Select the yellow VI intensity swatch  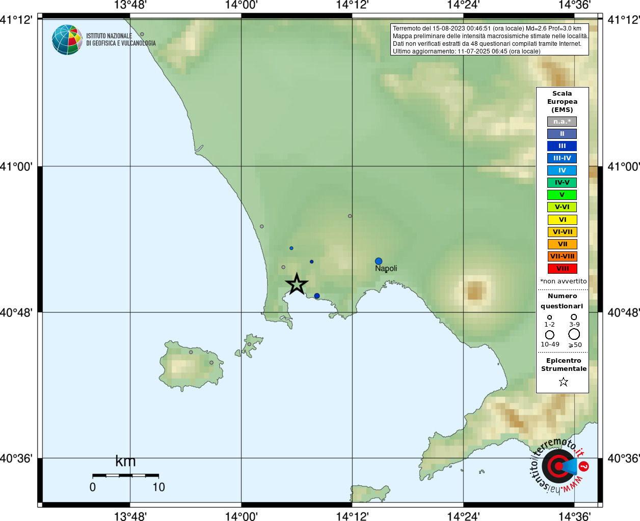(x=563, y=220)
